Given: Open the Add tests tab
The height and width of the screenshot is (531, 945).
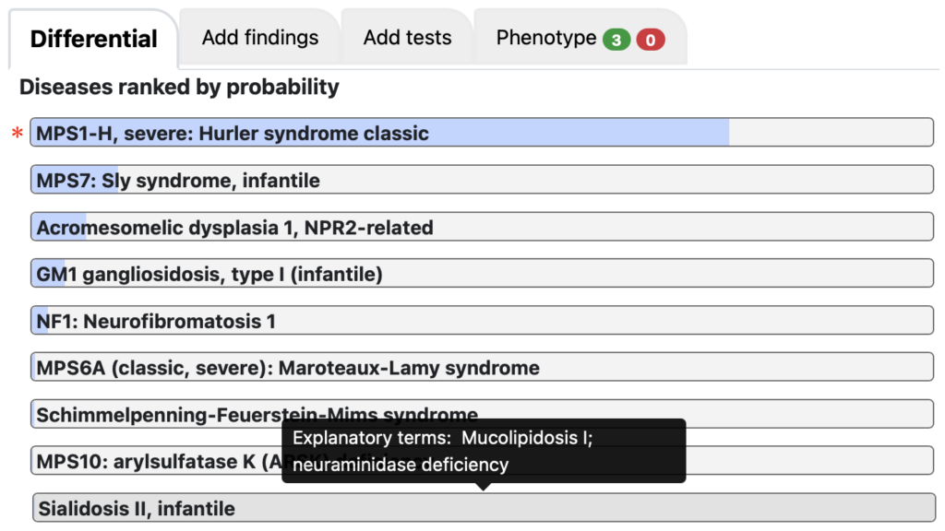Looking at the screenshot, I should pos(407,37).
